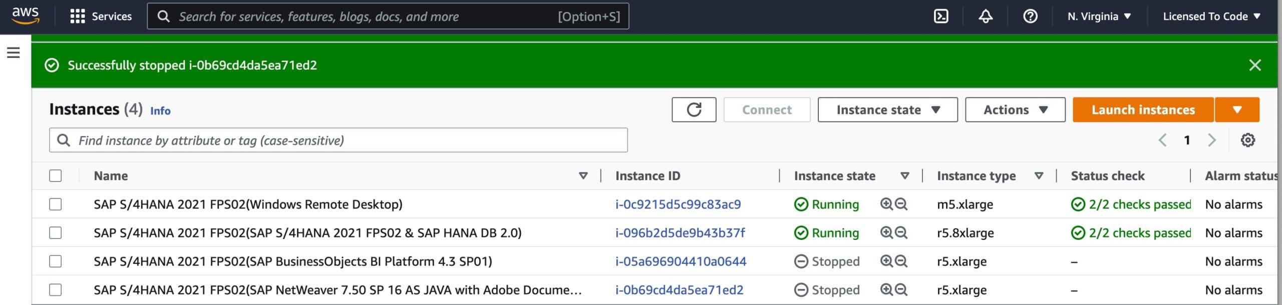Viewport: 1282px width, 305px height.
Task: Open the Actions dropdown
Action: click(1015, 109)
